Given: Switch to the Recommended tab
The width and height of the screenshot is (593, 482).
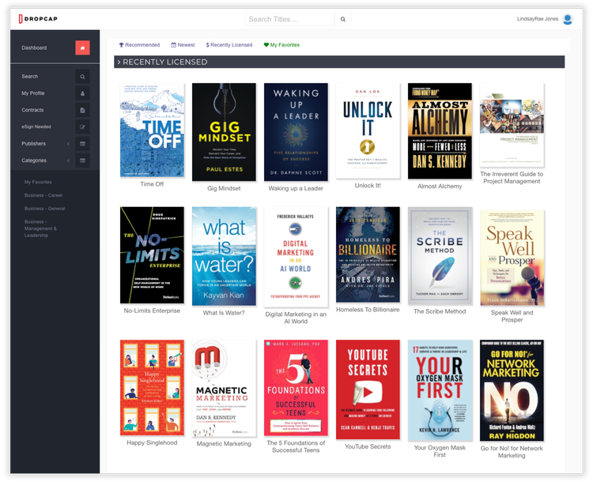Looking at the screenshot, I should coord(139,45).
